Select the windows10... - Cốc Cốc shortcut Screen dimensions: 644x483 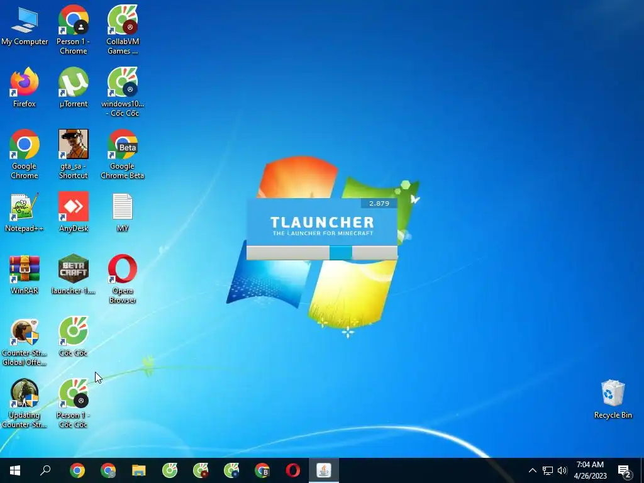pos(123,92)
